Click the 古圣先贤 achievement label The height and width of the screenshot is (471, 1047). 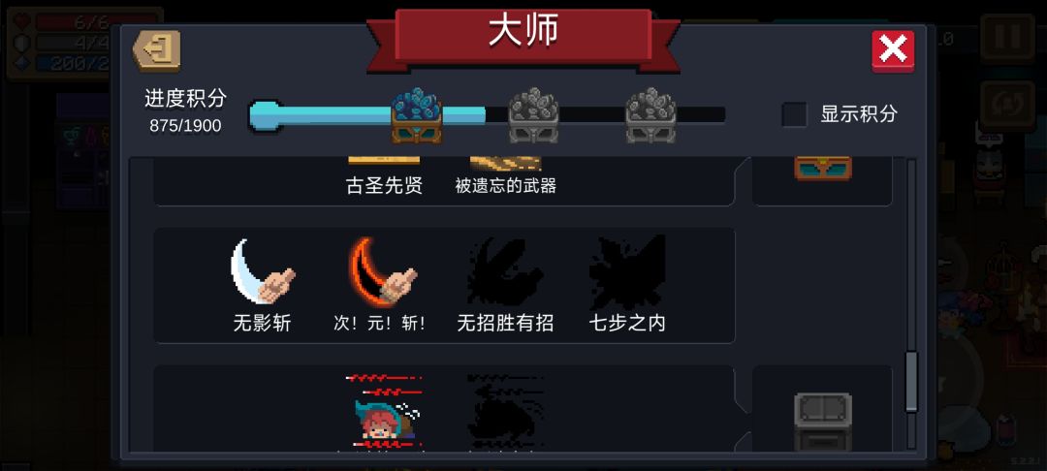[384, 186]
